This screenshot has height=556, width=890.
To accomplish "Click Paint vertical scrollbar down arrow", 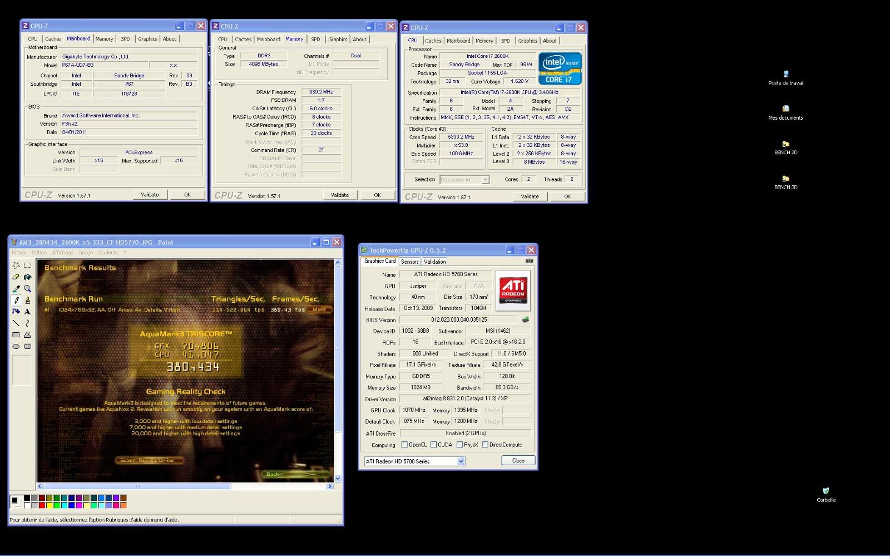I will (x=338, y=478).
